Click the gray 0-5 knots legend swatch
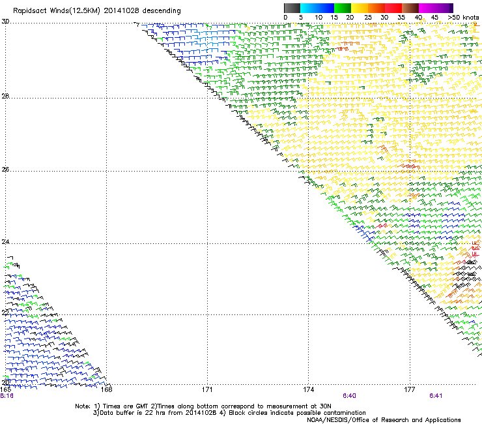 (292, 8)
